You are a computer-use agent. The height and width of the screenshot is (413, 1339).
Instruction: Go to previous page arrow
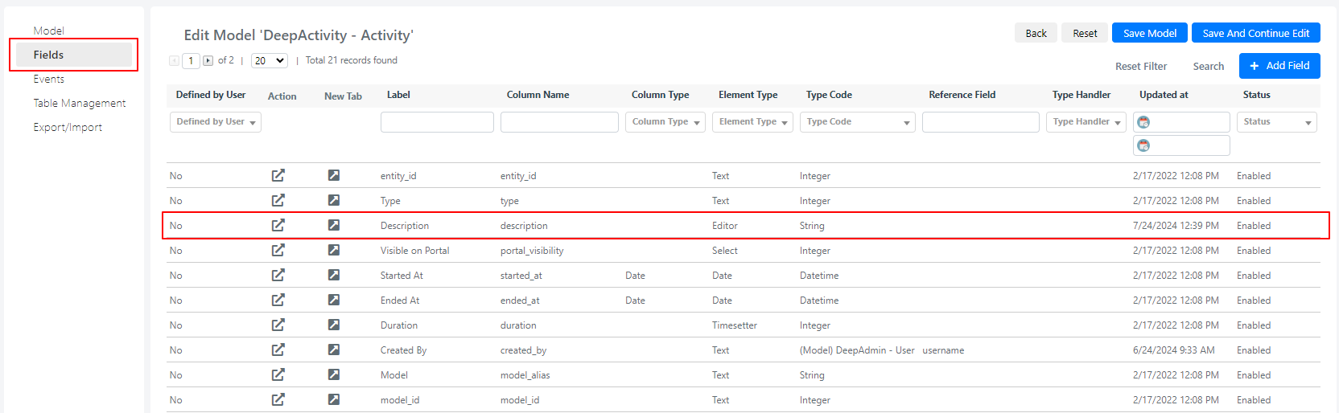174,60
